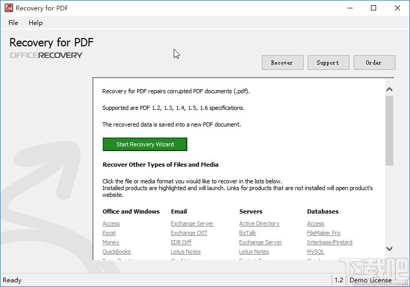Click the Recover button
Screen dimensions: 410x287
click(x=283, y=63)
